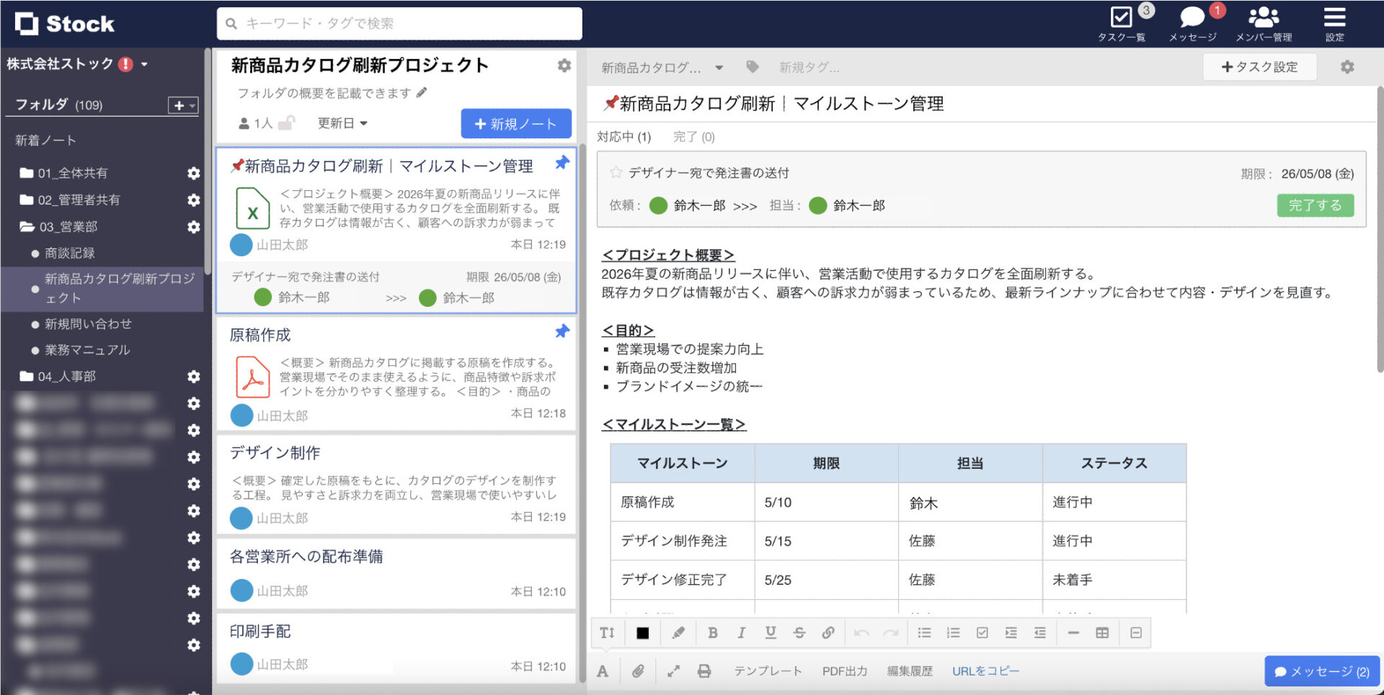Expand the 01_全体共有 folder

27,173
